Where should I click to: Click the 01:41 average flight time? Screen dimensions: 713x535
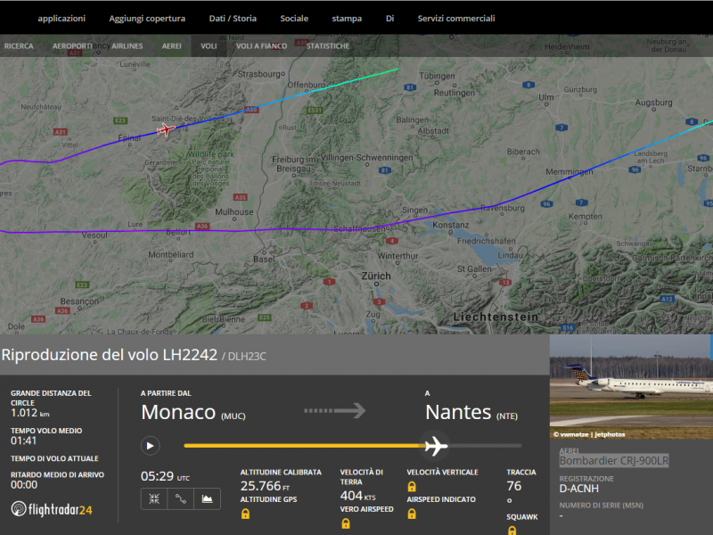coord(24,440)
